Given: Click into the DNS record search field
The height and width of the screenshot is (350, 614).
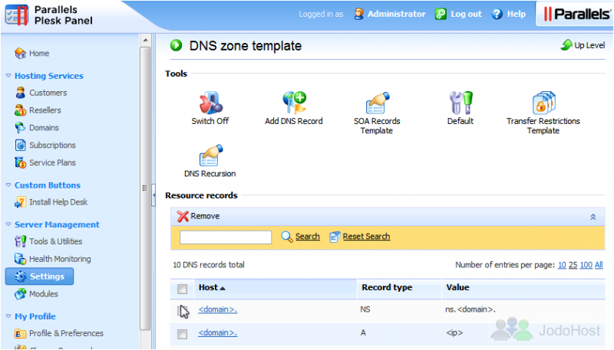Looking at the screenshot, I should click(226, 237).
